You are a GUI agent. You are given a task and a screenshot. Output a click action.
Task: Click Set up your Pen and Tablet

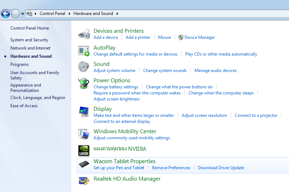click(119, 168)
